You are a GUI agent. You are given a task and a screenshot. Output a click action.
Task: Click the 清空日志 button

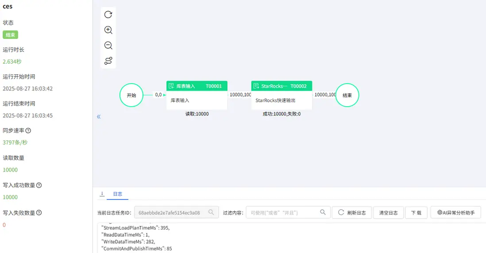388,213
